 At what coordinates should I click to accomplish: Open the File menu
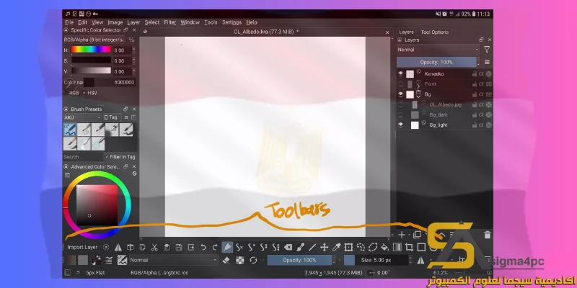pos(69,22)
